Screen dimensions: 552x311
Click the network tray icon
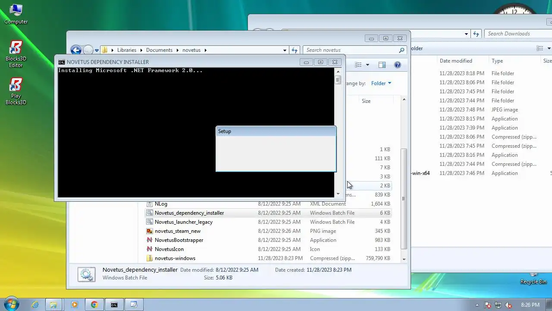click(498, 305)
